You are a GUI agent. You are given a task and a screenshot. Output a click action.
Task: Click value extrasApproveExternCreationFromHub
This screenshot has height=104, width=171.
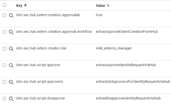coord(127,32)
